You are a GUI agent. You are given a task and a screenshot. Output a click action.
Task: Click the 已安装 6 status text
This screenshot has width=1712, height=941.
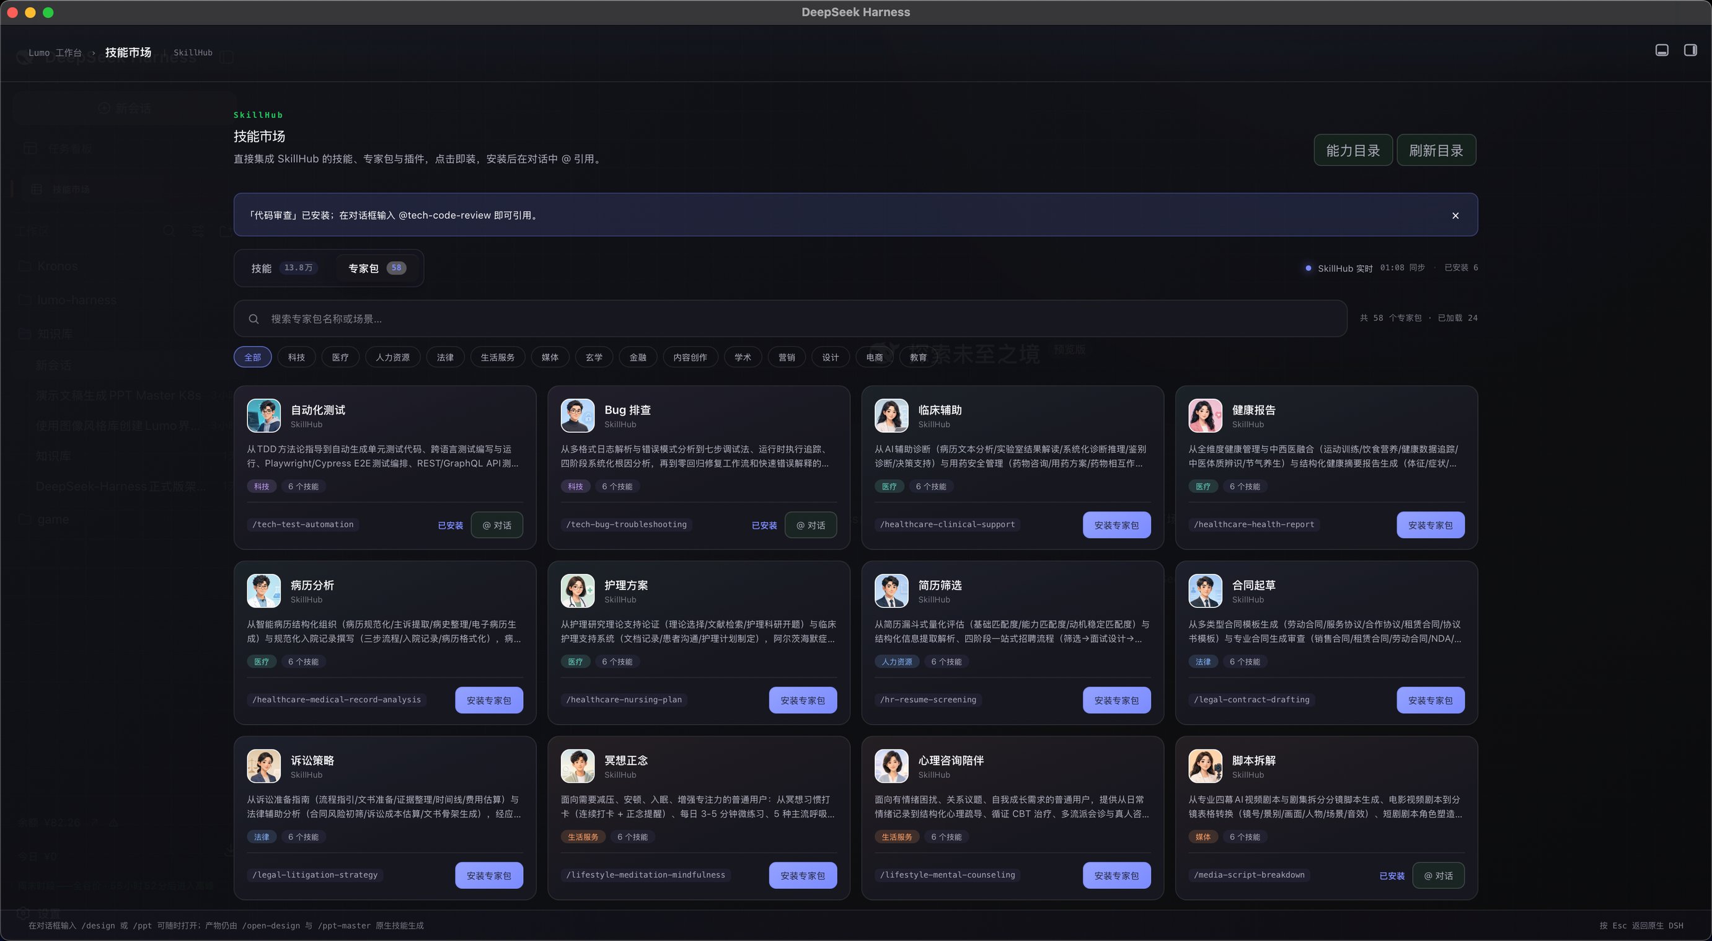click(x=1461, y=268)
